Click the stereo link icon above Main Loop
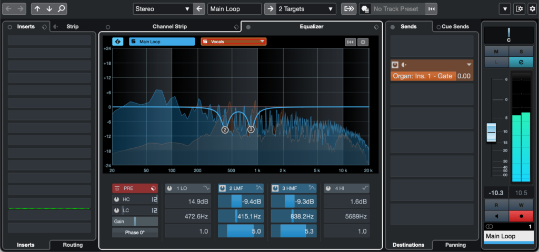 click(488, 227)
